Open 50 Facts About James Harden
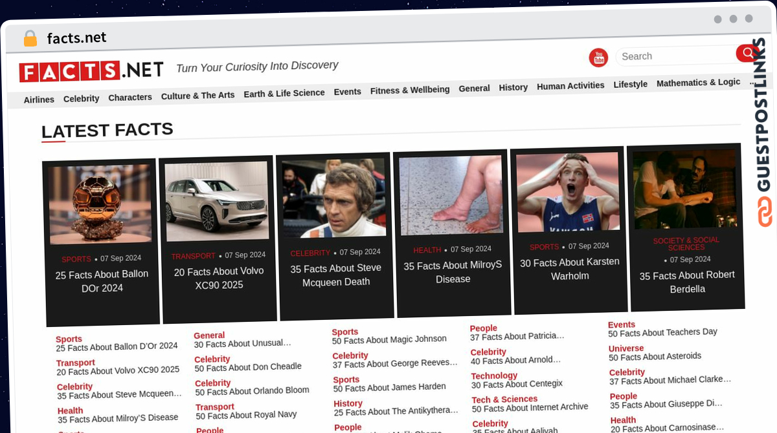777x433 pixels. tap(390, 387)
